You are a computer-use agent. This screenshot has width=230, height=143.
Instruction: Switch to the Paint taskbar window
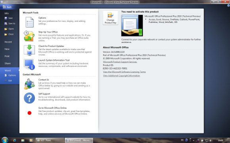50,140
